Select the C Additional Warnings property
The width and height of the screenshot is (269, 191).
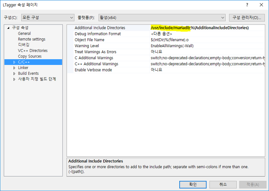pyautogui.click(x=94, y=58)
